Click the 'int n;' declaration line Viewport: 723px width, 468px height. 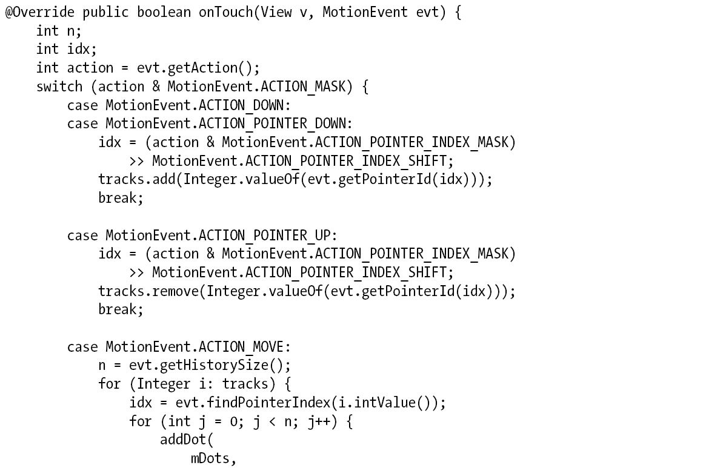(59, 31)
